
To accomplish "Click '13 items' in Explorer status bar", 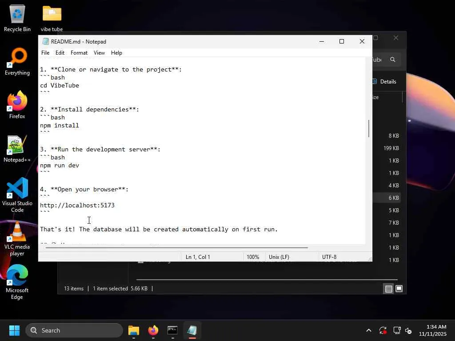I will pyautogui.click(x=74, y=289).
